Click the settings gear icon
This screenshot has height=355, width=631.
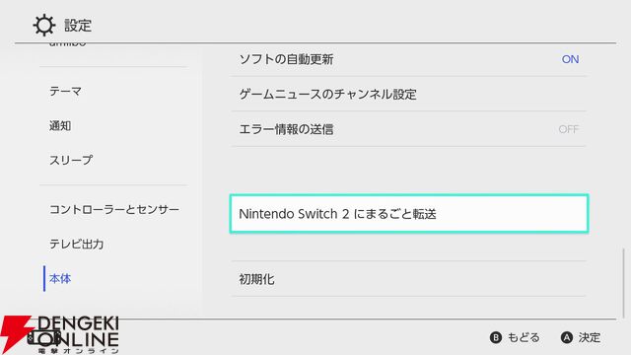[x=43, y=26]
